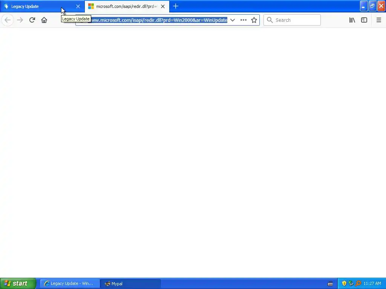
Task: Click the orange magnifier tray icon
Action: click(x=358, y=283)
